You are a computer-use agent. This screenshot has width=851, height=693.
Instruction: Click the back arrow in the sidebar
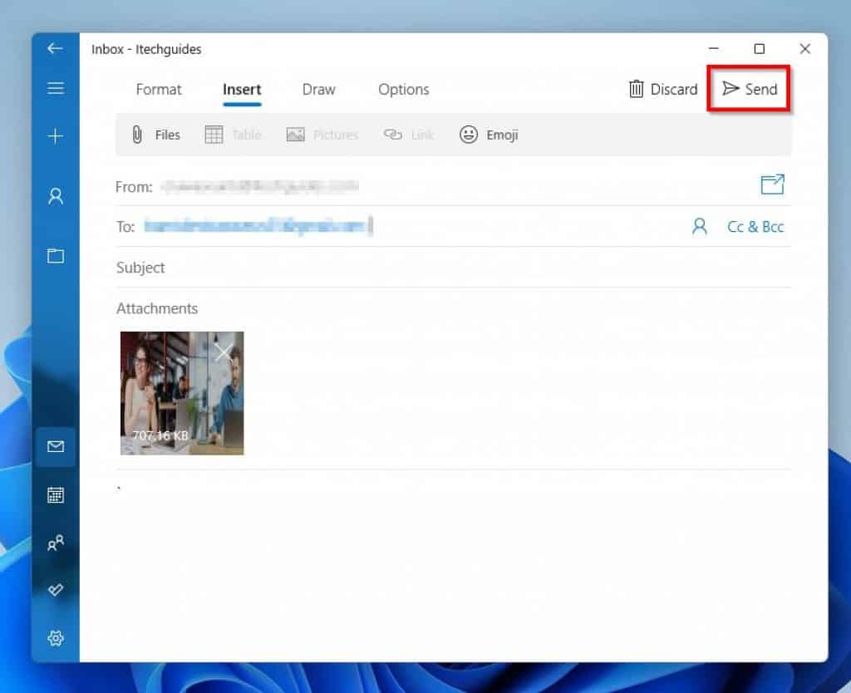[55, 49]
